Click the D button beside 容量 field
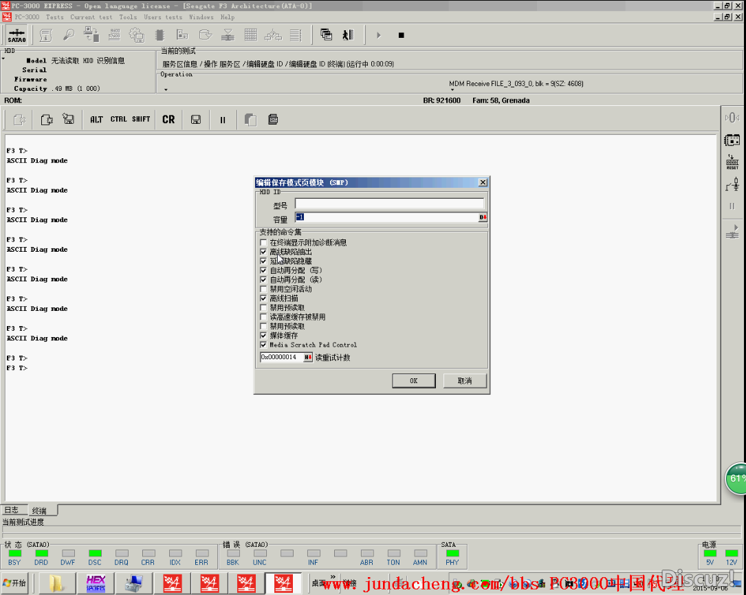The width and height of the screenshot is (746, 595). (483, 217)
